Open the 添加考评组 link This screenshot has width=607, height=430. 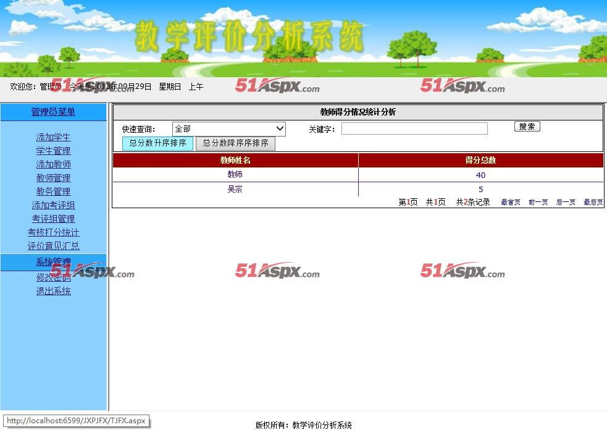click(x=53, y=205)
